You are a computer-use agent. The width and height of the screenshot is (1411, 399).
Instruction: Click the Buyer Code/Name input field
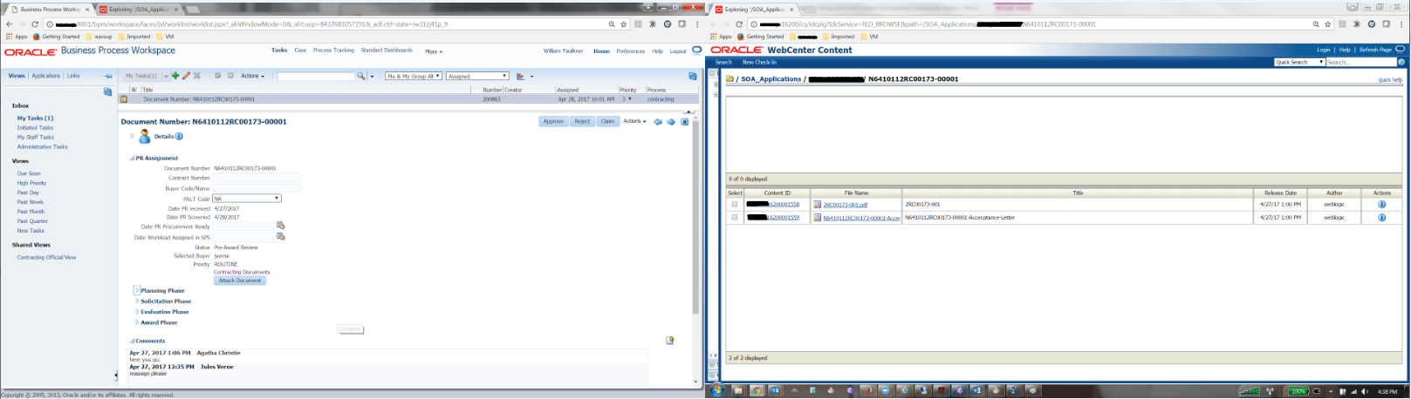(257, 188)
